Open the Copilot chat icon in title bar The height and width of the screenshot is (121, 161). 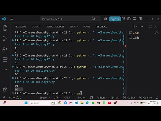(x=93, y=19)
